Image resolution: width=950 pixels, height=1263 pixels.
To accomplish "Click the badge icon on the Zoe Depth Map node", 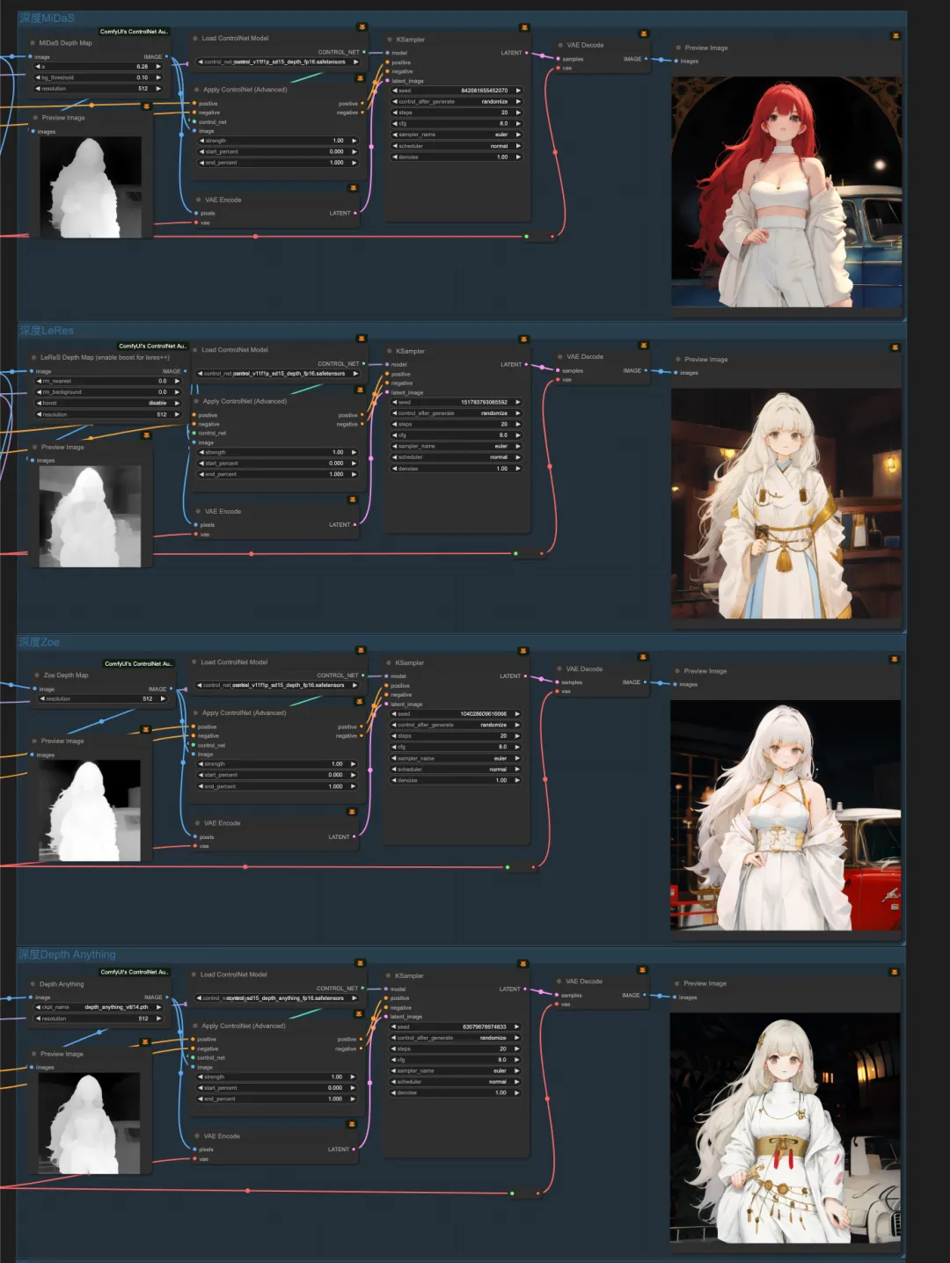I will point(138,665).
